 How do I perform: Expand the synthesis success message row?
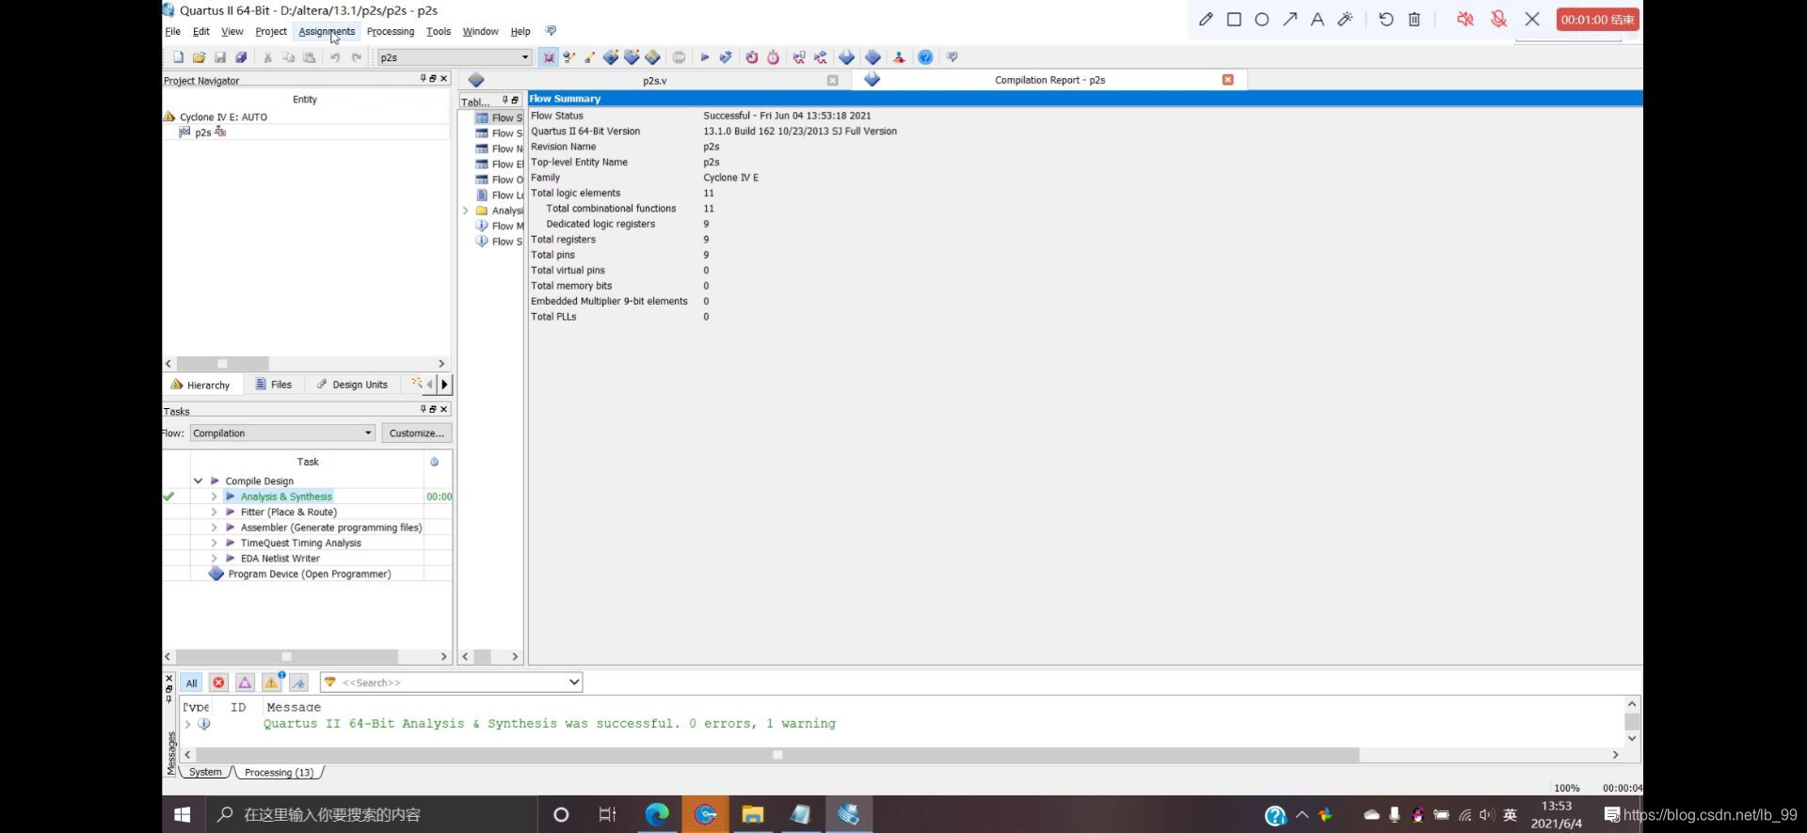pos(188,724)
